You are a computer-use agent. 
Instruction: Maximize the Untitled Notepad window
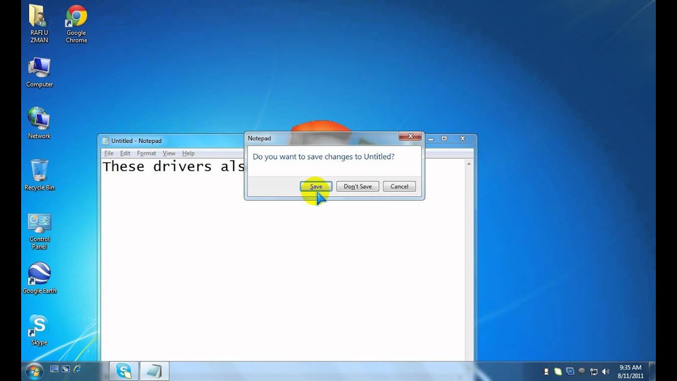pos(444,139)
